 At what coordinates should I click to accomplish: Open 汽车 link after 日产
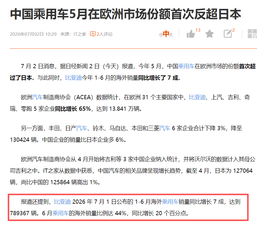(x=82, y=128)
